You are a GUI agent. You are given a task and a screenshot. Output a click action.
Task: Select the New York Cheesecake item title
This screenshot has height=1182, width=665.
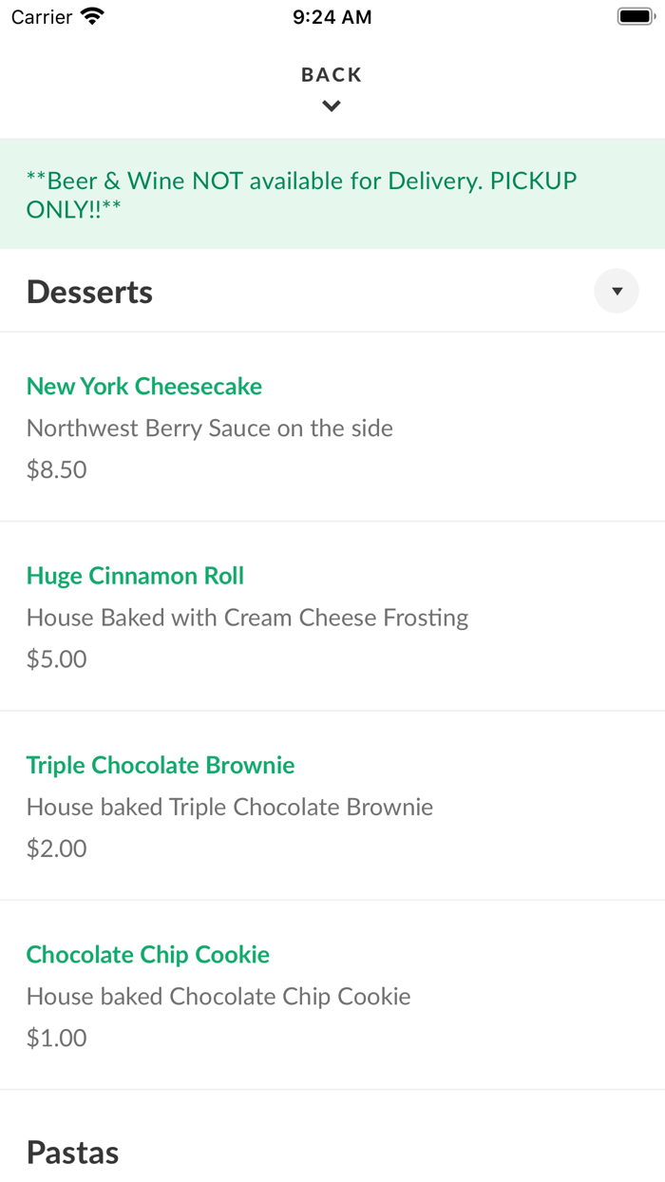pos(144,386)
